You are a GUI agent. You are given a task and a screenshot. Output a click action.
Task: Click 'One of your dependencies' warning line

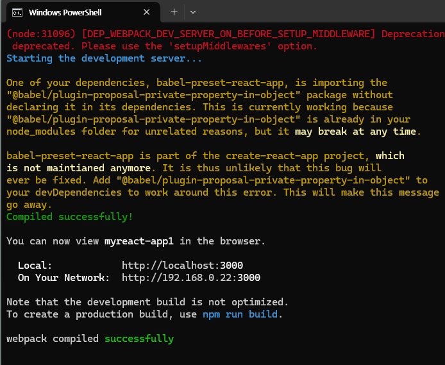197,83
